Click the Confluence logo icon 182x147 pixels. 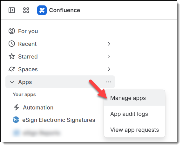point(42,10)
